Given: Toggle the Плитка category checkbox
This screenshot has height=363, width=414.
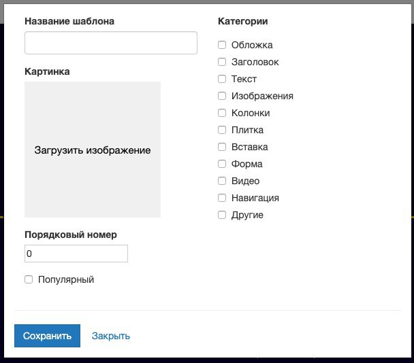Looking at the screenshot, I should click(222, 130).
